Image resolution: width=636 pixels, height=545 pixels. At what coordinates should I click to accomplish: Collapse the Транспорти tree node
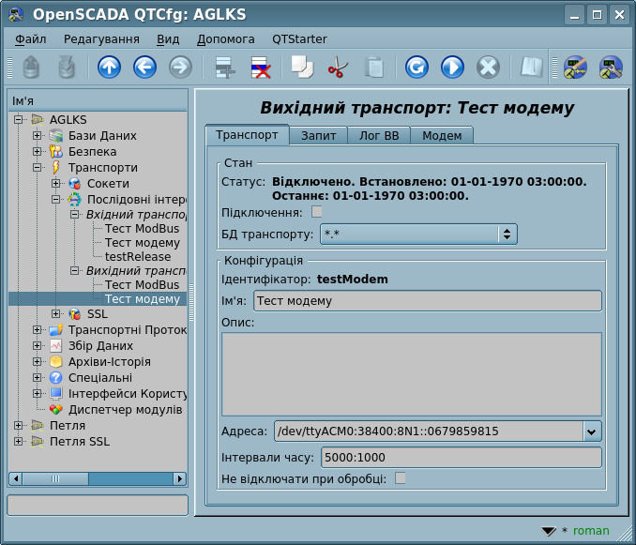coord(37,167)
